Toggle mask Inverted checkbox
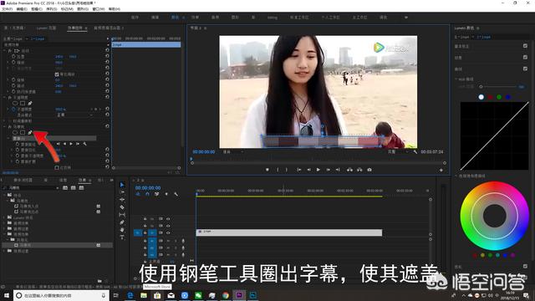Viewport: 535px width, 301px height. coord(57,167)
